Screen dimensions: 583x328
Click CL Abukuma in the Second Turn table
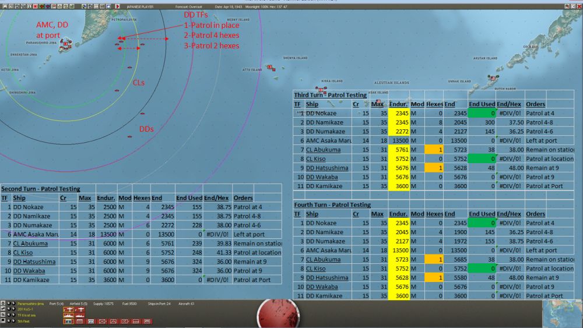pos(30,244)
